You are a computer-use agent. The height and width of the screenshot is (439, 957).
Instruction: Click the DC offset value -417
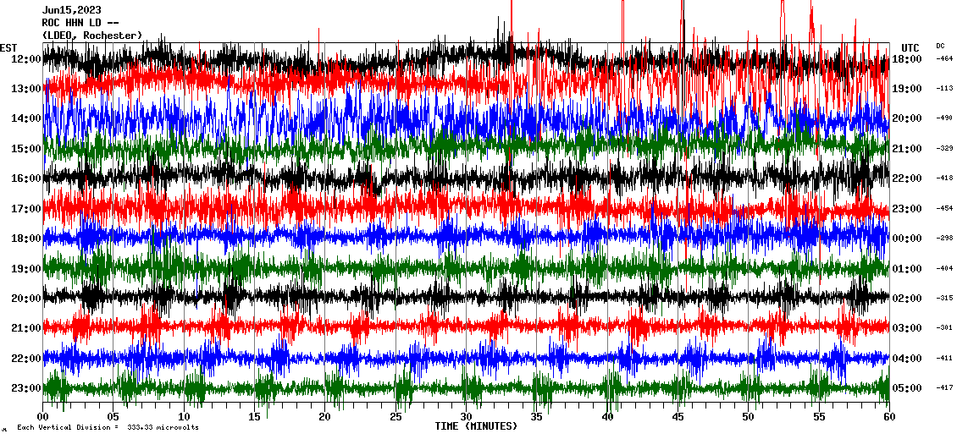944,388
